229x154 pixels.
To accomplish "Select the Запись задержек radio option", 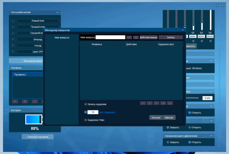I will [86, 104].
